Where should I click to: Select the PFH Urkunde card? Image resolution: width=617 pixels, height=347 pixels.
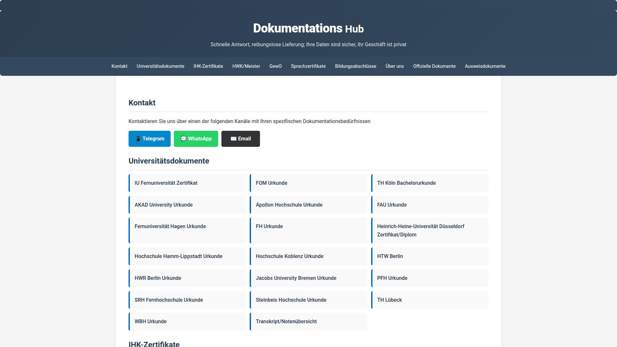pos(430,278)
